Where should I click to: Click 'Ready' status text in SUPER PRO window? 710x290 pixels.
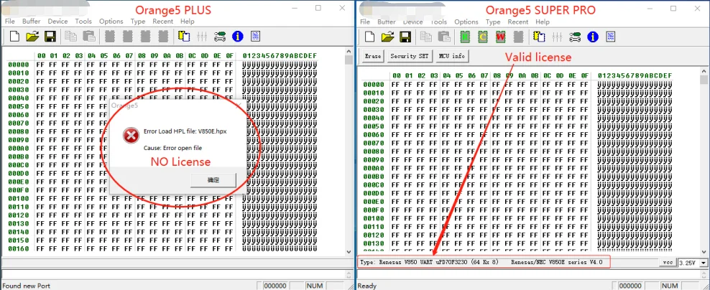point(367,286)
